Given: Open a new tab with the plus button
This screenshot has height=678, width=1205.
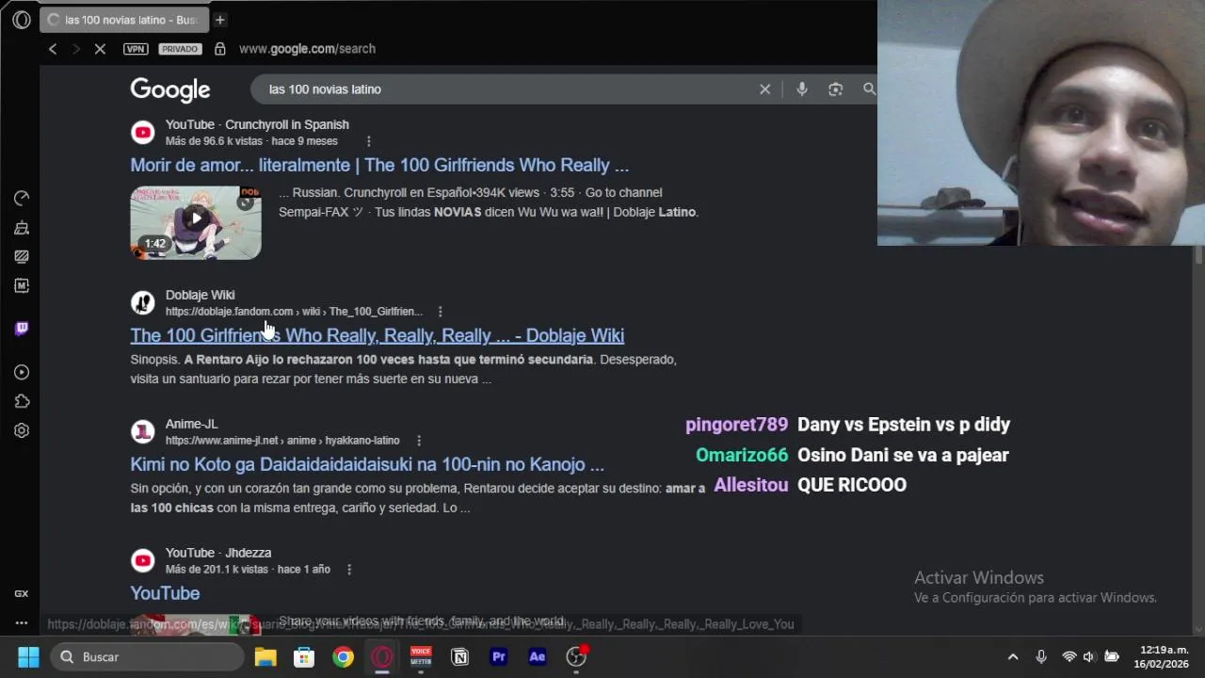Looking at the screenshot, I should pos(219,20).
